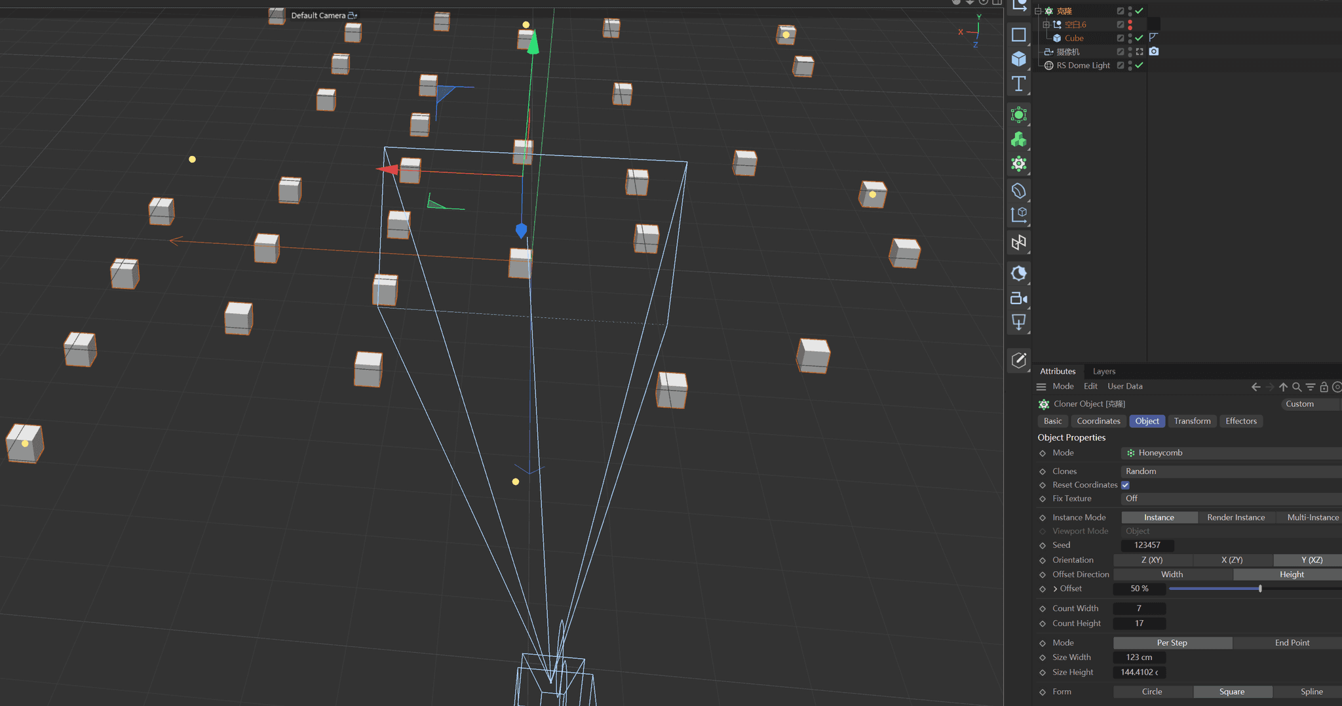Screen dimensions: 1342x706
Task: Toggle visibility dots of 空白.6
Action: (1130, 24)
